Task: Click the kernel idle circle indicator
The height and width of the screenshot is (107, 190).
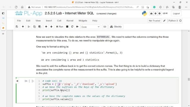Action: click(180, 21)
